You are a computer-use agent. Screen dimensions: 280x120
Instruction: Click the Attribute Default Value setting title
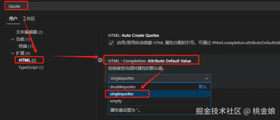[150, 61]
